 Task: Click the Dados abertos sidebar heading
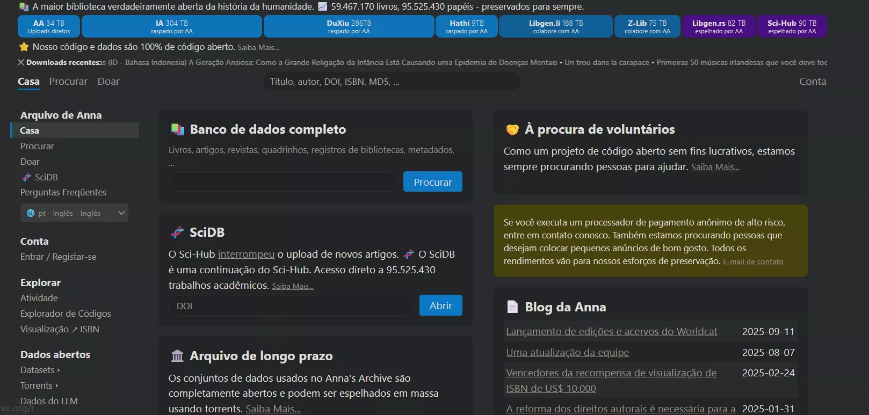(x=55, y=354)
